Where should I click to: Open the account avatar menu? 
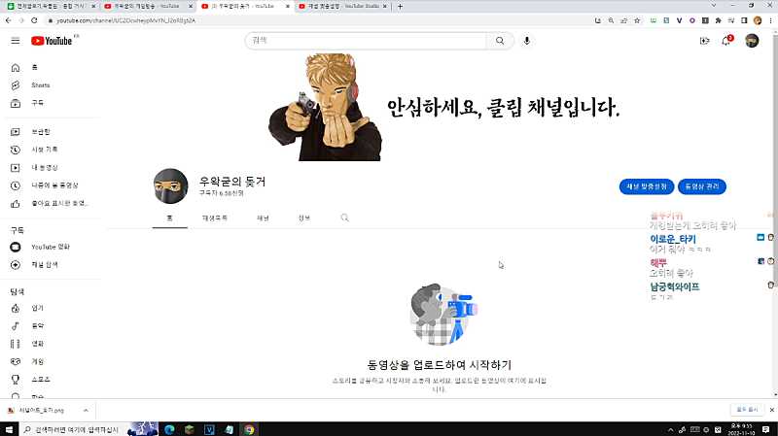pos(752,41)
